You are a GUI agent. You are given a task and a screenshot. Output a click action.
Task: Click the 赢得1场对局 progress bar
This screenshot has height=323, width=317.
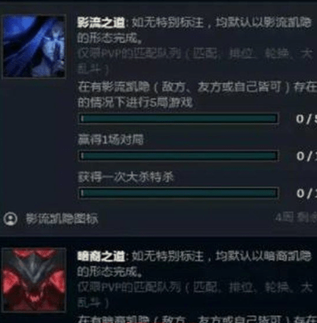coord(178,155)
